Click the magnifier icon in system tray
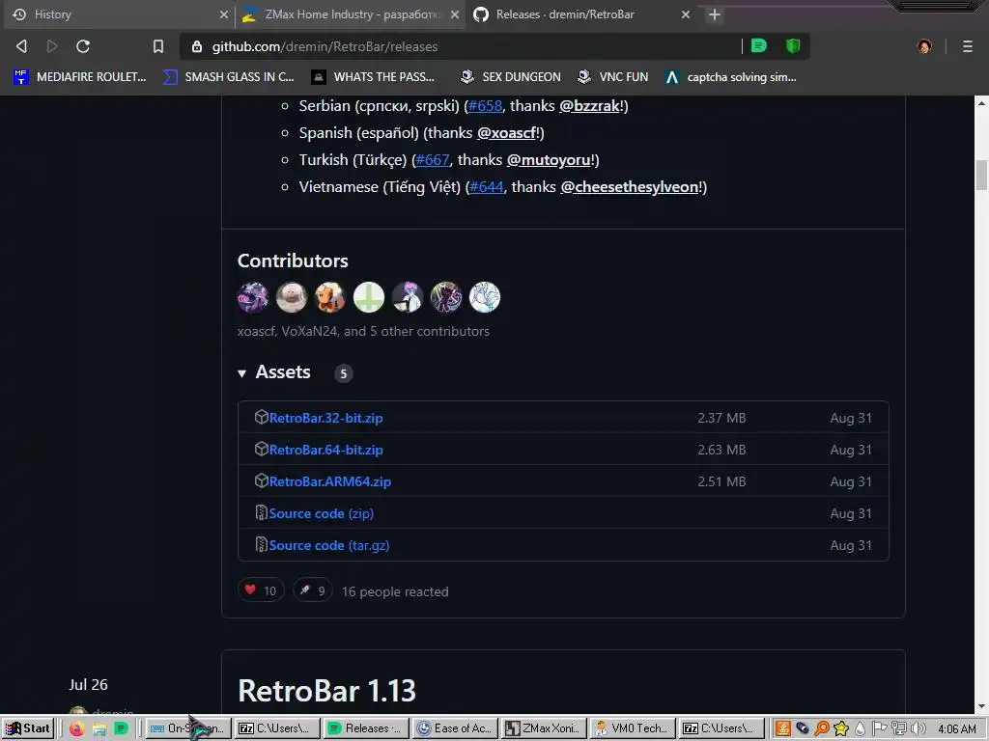Image resolution: width=989 pixels, height=741 pixels. click(821, 728)
